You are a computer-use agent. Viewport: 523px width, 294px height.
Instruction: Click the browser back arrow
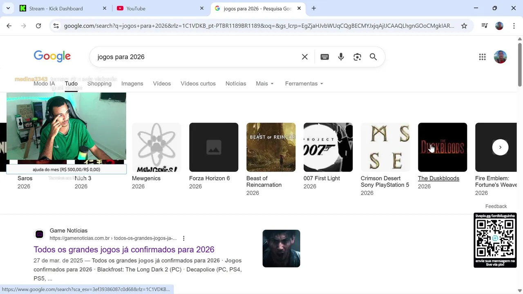(x=9, y=26)
